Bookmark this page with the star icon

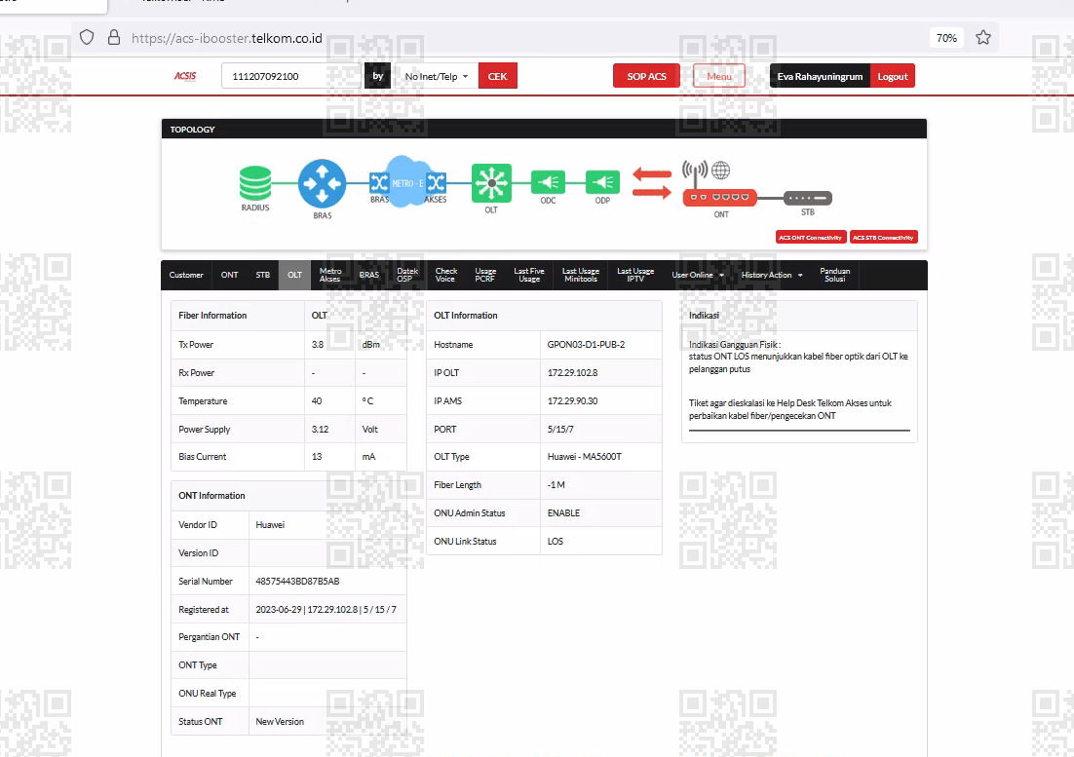(983, 38)
